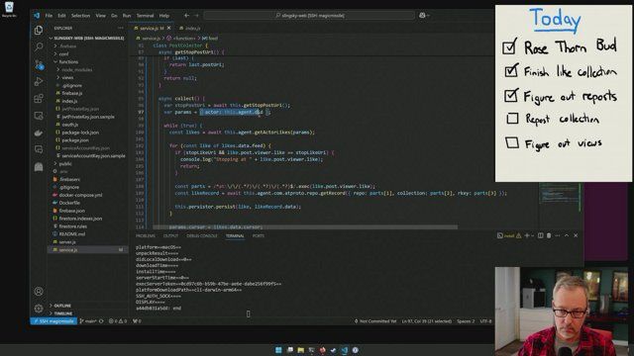Open package.json in the file explorer

pyautogui.click(x=75, y=140)
